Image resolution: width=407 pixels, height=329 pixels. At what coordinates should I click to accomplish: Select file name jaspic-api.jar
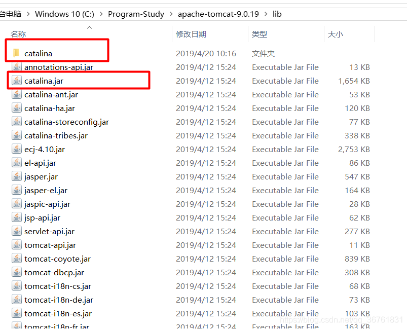pyautogui.click(x=47, y=204)
